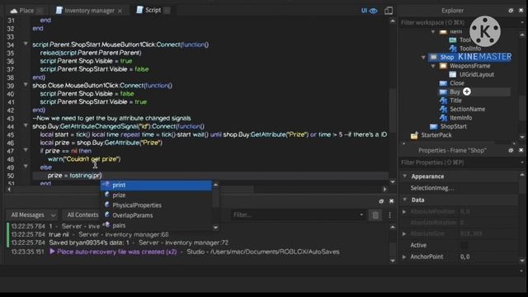
Task: Choose 'print' from the autocomplete list
Action: coord(156,185)
